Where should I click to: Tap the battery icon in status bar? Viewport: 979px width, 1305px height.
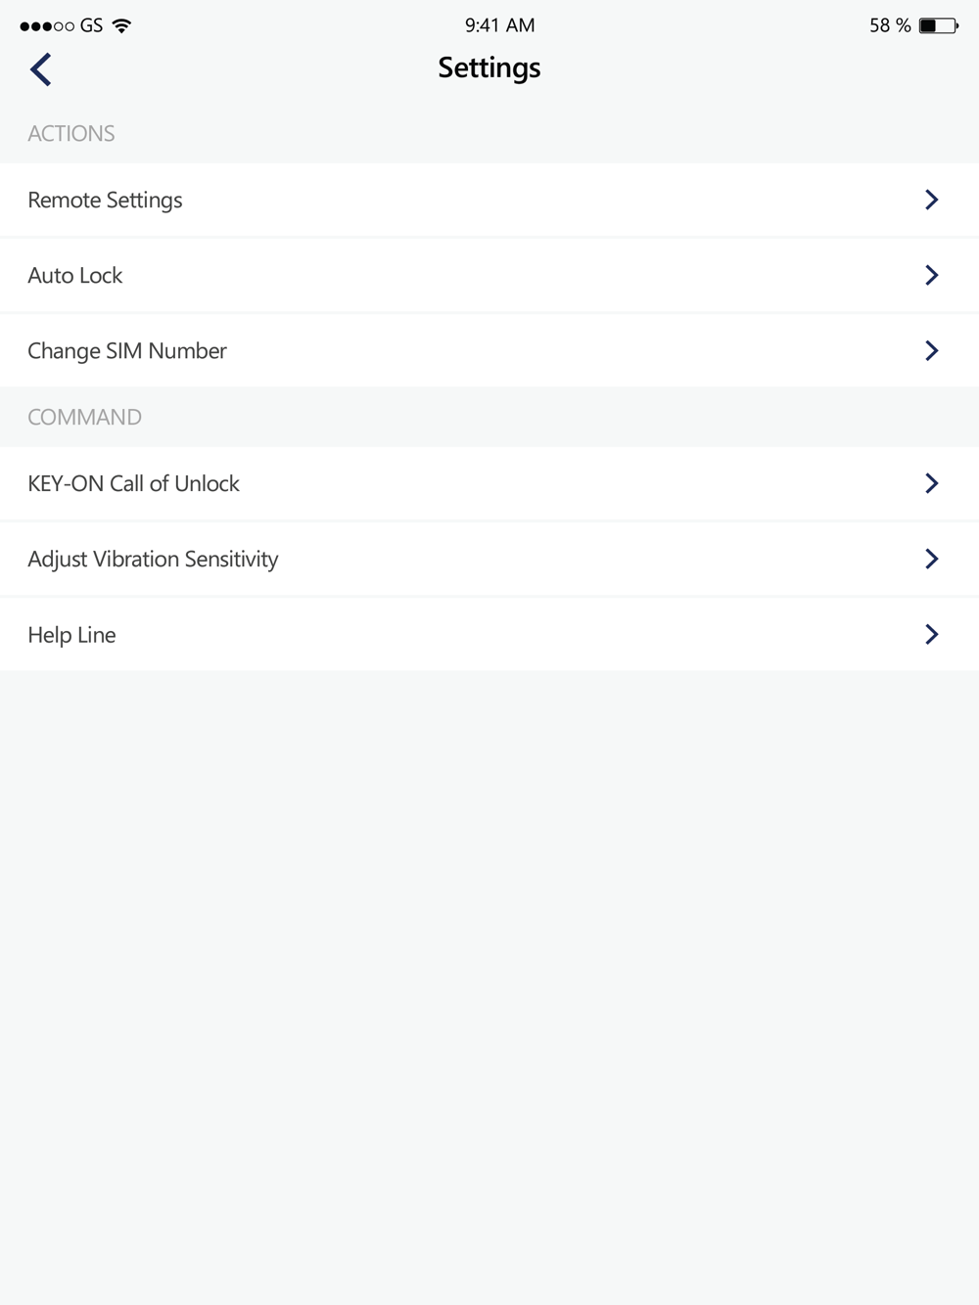pyautogui.click(x=938, y=25)
